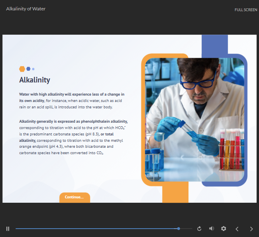Click the replay slide icon

click(199, 229)
